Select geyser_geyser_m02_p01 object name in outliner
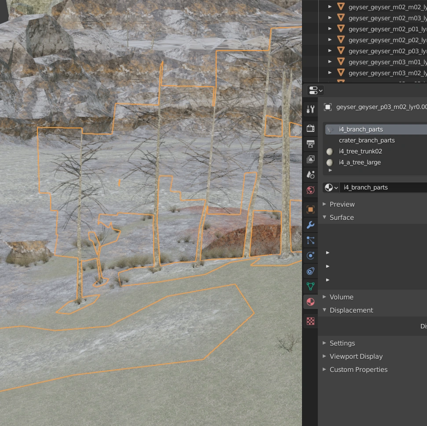 [x=387, y=29]
